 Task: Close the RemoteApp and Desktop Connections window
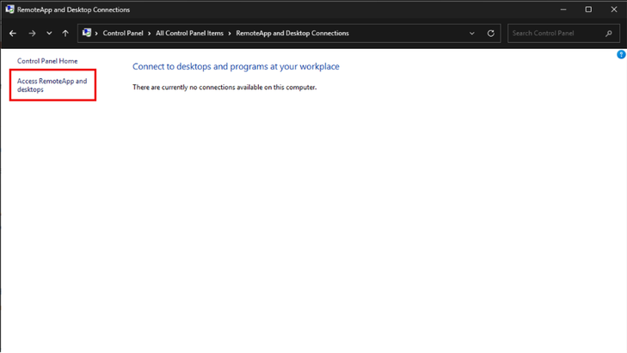click(614, 9)
